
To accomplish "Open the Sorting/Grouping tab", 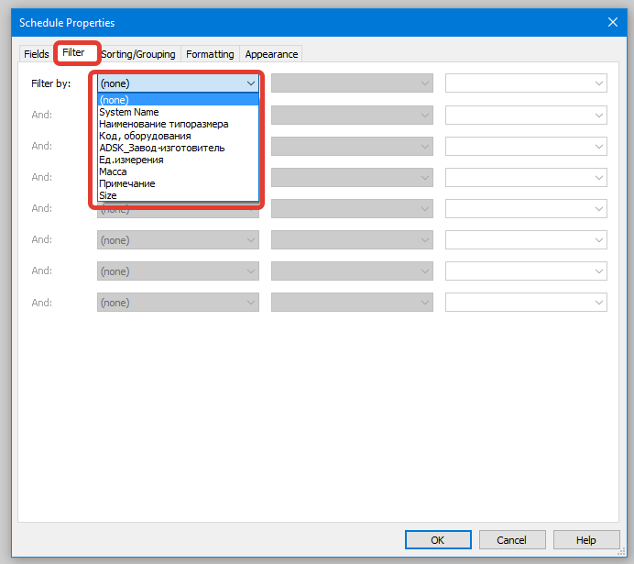I will (138, 54).
